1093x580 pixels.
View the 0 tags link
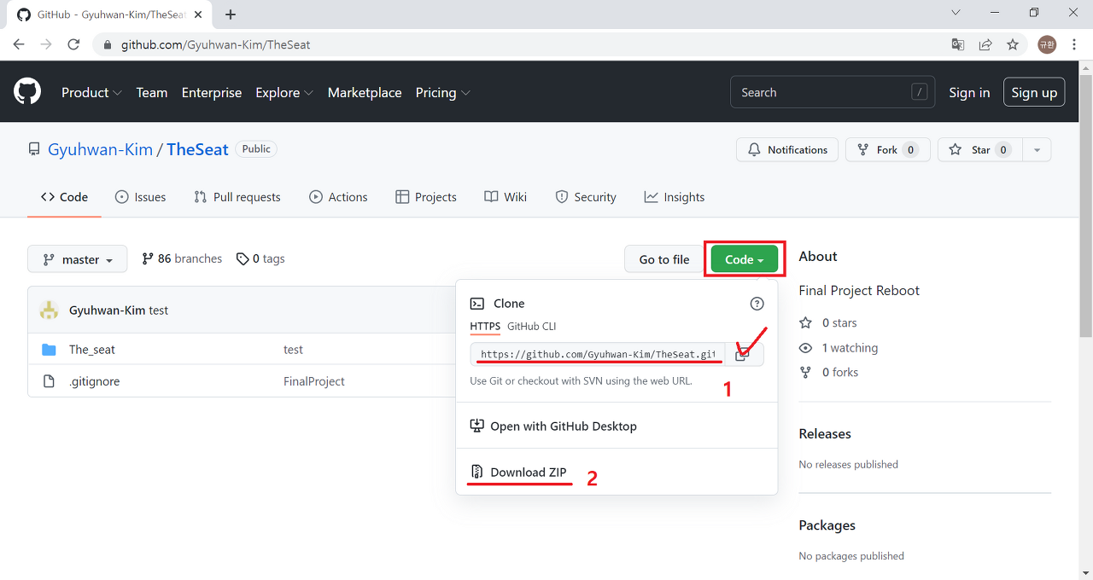tap(260, 258)
